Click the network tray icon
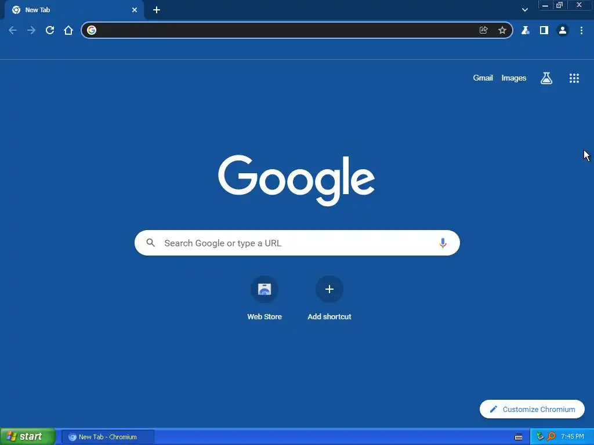Screen dimensions: 594x445 [x=540, y=437]
